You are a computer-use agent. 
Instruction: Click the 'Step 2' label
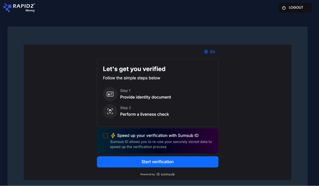coord(125,108)
